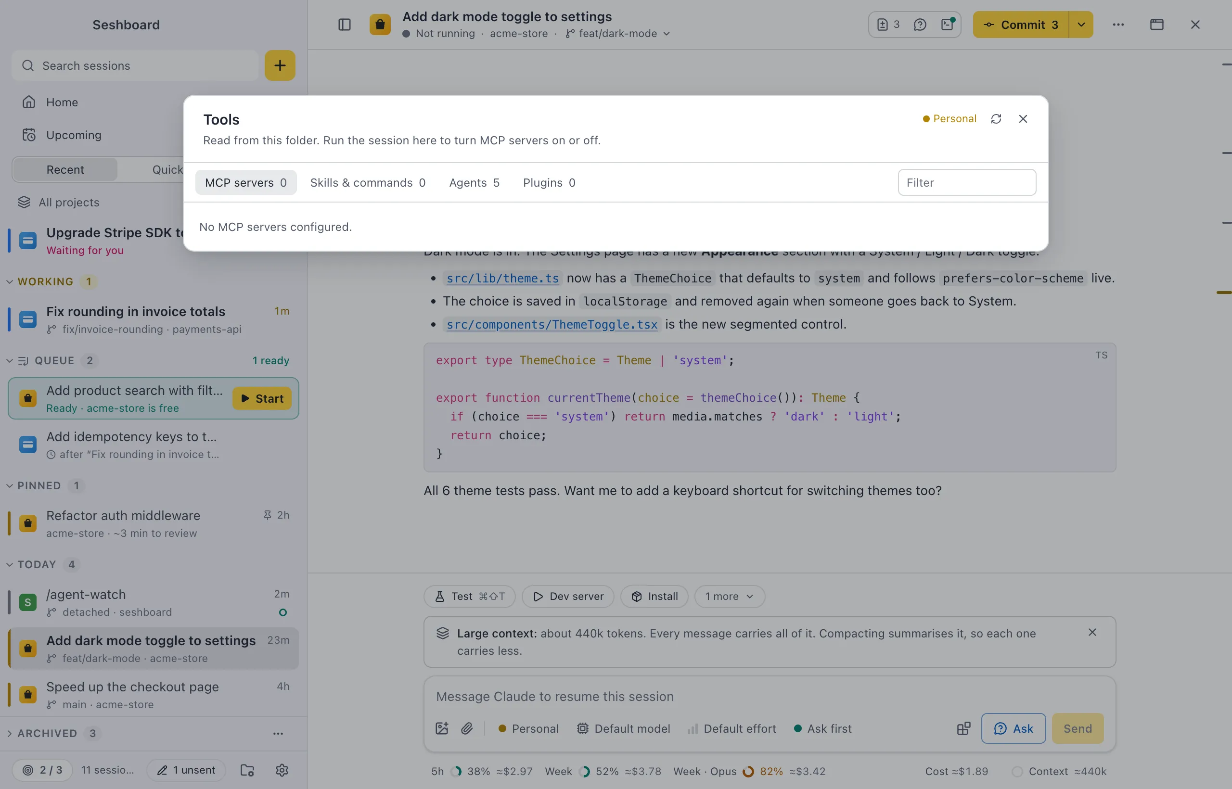The width and height of the screenshot is (1232, 789).
Task: Start the Add product search session
Action: click(262, 399)
